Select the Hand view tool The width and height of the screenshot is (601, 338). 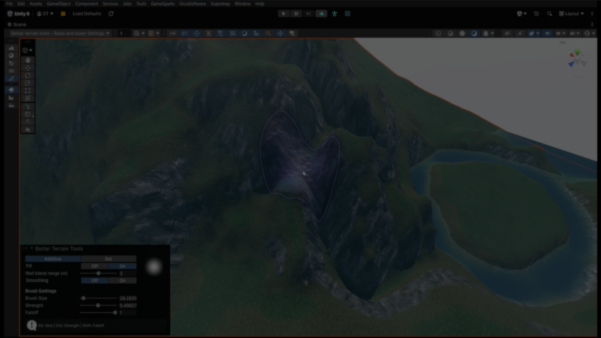coord(28,60)
